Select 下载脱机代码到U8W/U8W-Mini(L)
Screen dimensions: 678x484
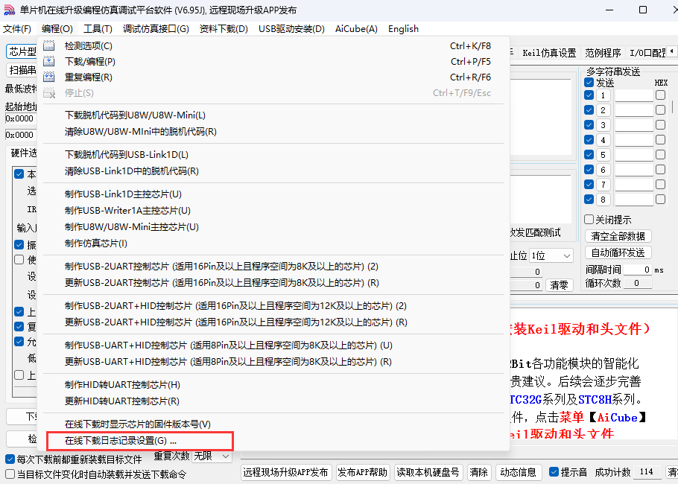click(273, 115)
